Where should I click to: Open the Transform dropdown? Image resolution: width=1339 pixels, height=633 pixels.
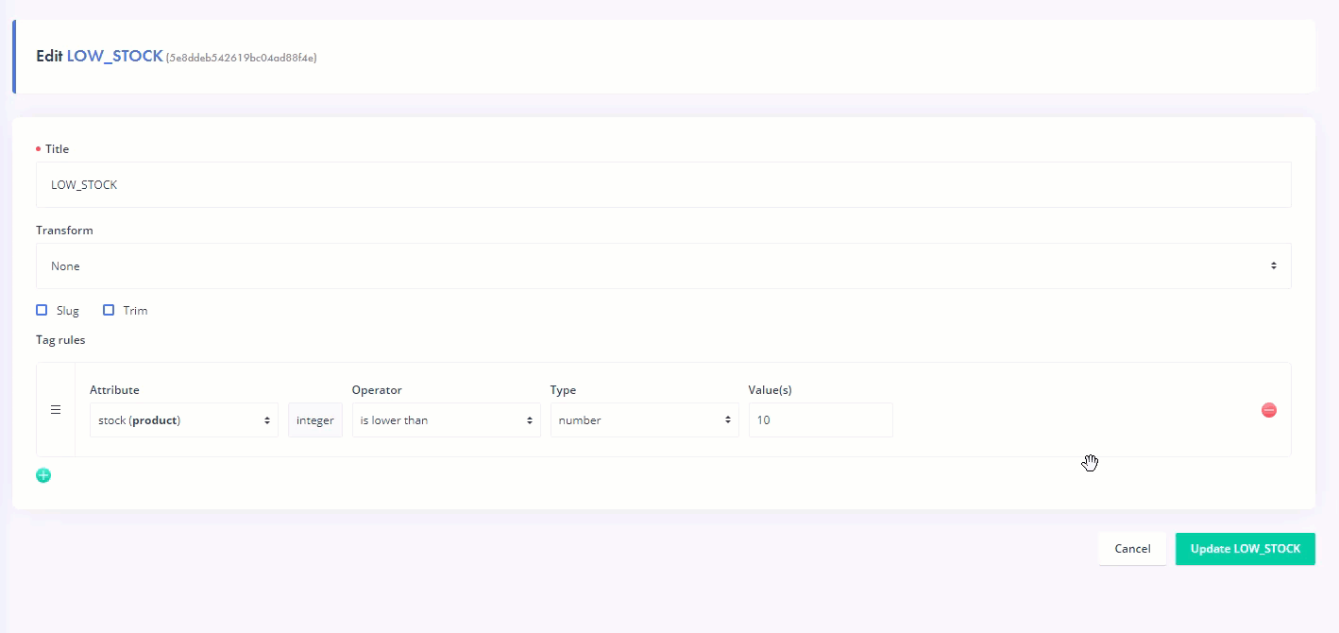click(x=663, y=266)
